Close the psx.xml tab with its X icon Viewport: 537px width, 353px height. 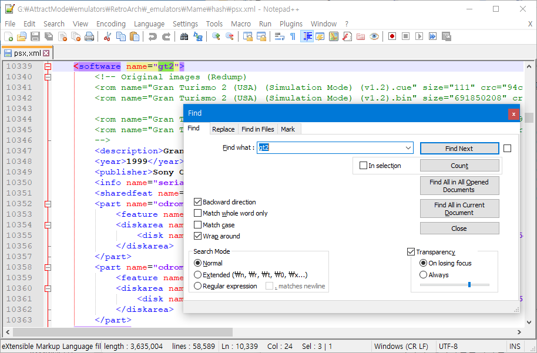pos(46,53)
